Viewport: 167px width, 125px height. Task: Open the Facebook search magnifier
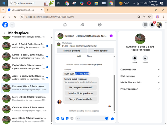point(12,25)
